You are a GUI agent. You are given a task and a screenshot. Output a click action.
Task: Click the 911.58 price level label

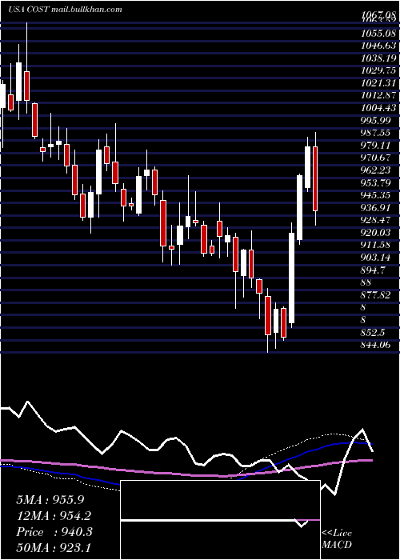(376, 245)
